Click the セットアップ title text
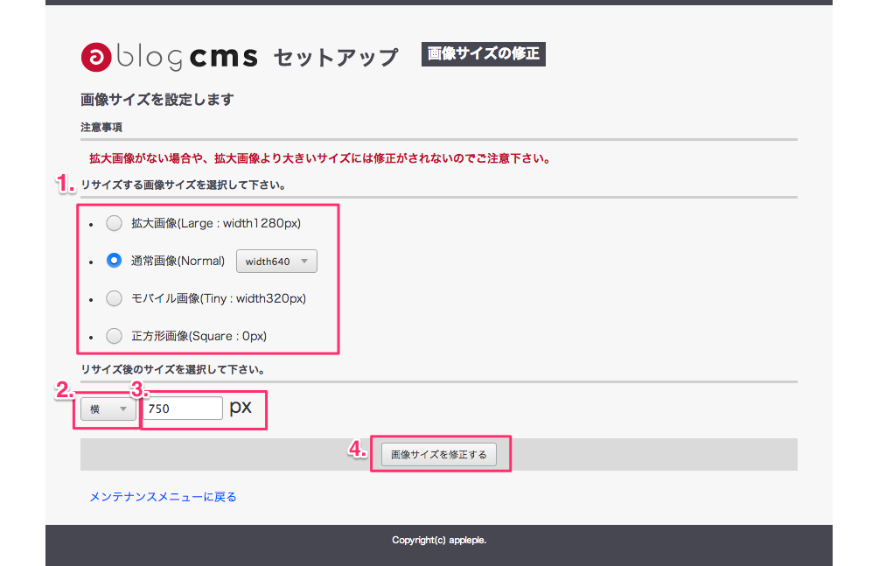 point(336,57)
